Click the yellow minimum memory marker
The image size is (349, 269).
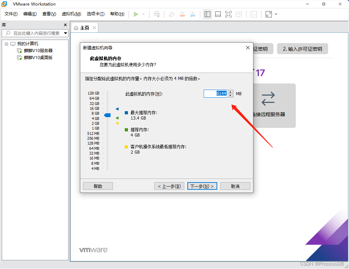(117, 123)
